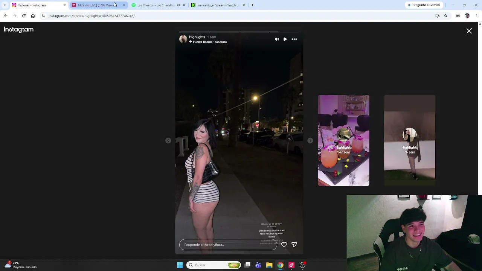The height and width of the screenshot is (271, 482).
Task: Open the story's three-dot options menu
Action: (x=294, y=39)
